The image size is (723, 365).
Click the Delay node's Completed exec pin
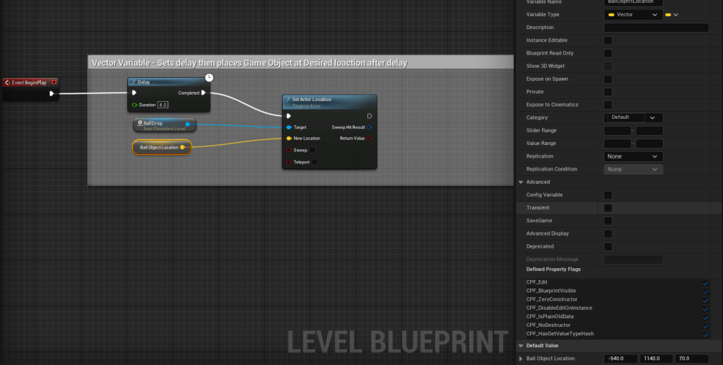[x=204, y=93]
